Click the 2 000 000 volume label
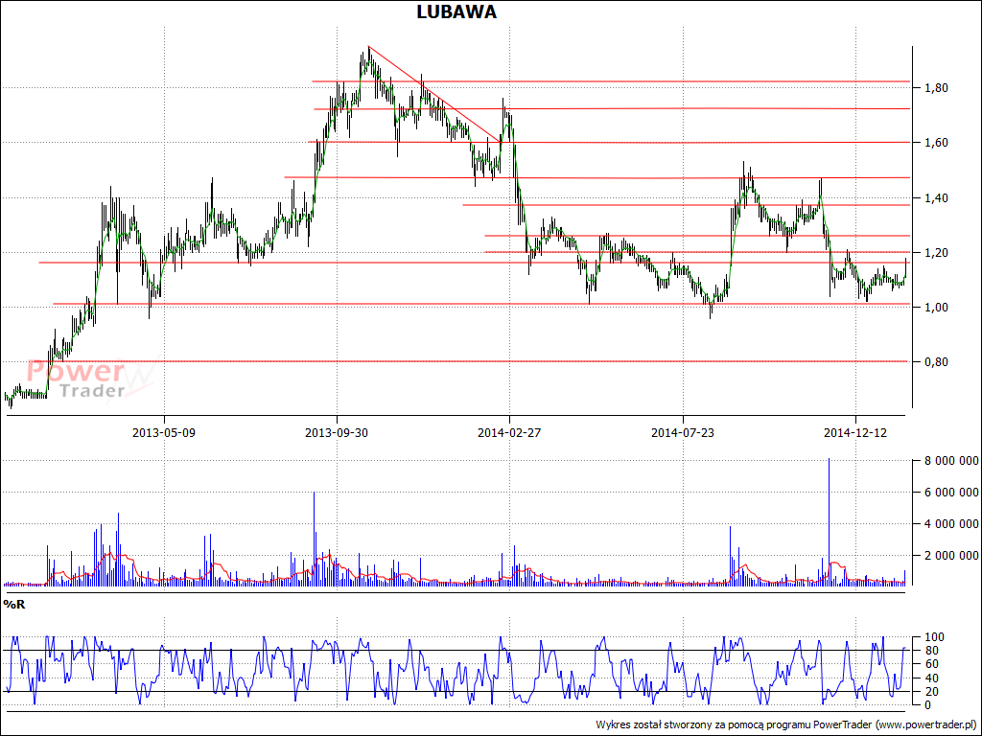This screenshot has width=982, height=736. [x=952, y=555]
